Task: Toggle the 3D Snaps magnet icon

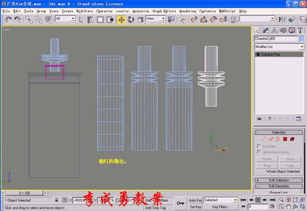Action: tap(194, 20)
